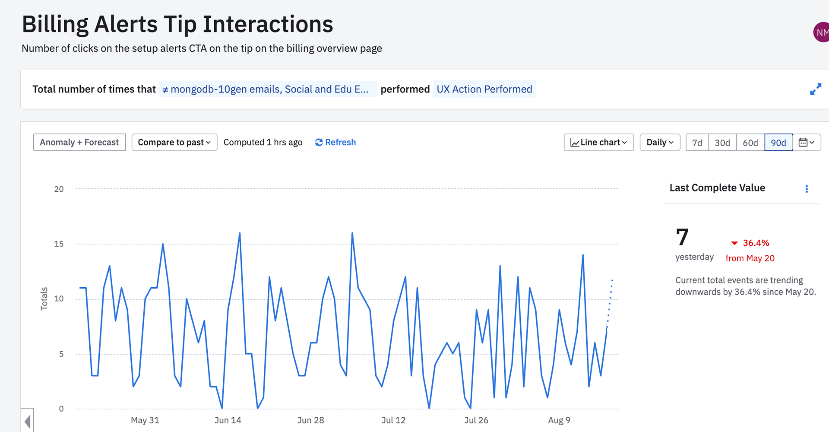Viewport: 829px width, 432px height.
Task: Open the three-dot menu beside Last Complete Value
Action: tap(807, 189)
